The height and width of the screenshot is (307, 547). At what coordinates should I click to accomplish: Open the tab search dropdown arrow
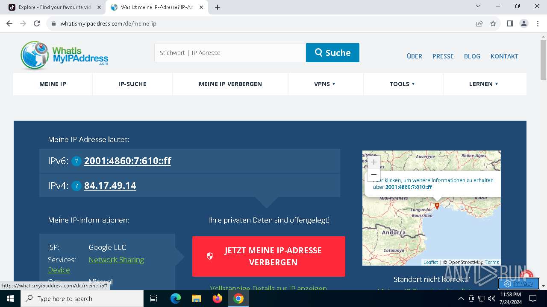pos(479,6)
